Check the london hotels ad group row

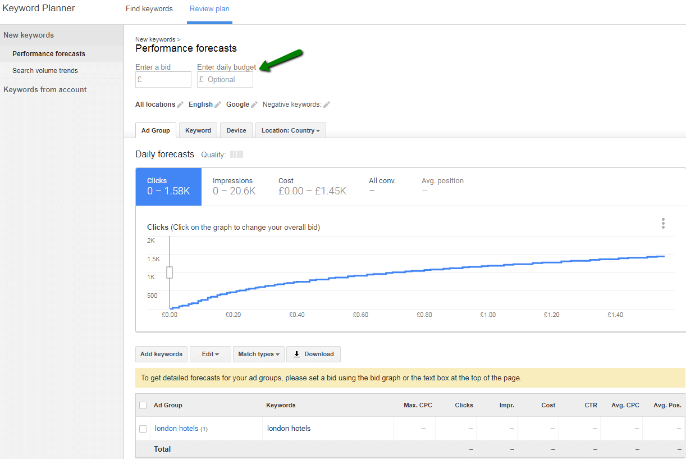tap(143, 429)
